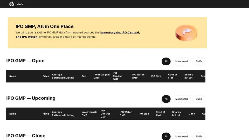
Task: Click IPO Size header in Open table
Action: (x=156, y=76)
